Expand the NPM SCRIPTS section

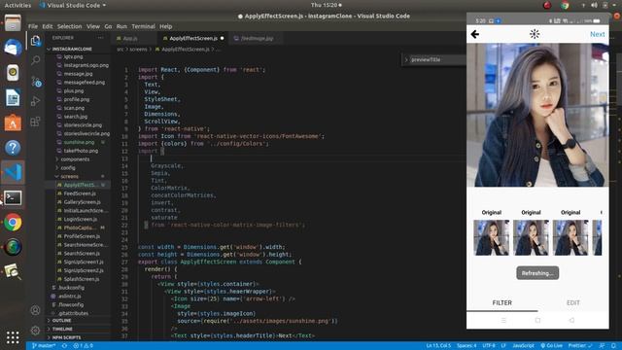[66, 337]
